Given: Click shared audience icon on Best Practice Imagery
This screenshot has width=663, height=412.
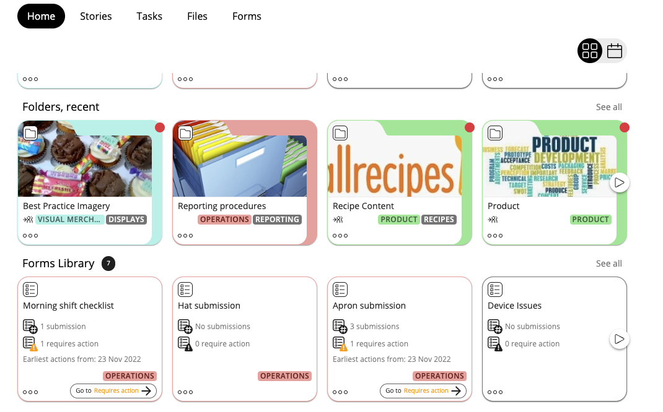Looking at the screenshot, I should (x=28, y=220).
